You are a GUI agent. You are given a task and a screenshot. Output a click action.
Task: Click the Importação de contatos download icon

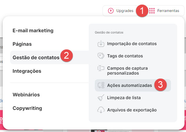point(101,44)
